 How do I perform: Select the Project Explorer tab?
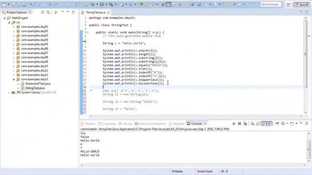tap(17, 12)
